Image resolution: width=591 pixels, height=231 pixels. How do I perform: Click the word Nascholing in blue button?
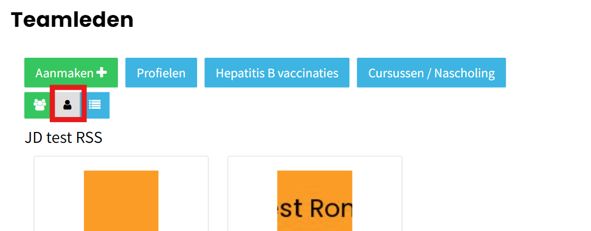coord(465,73)
